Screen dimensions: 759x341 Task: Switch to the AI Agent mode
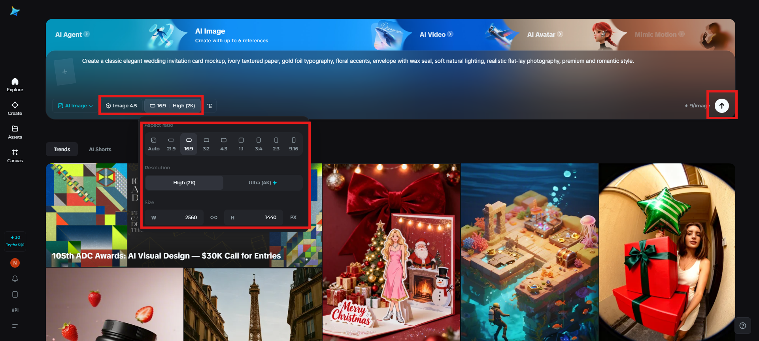68,34
